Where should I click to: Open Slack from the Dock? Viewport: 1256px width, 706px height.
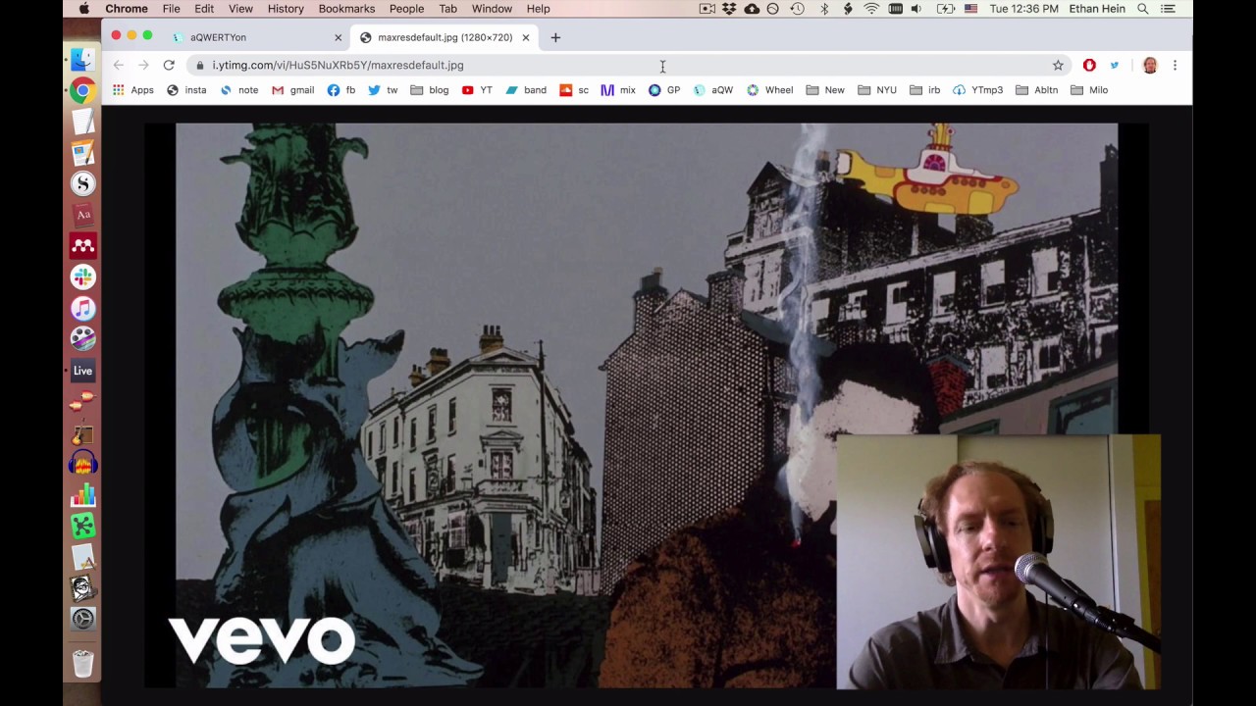[x=82, y=277]
